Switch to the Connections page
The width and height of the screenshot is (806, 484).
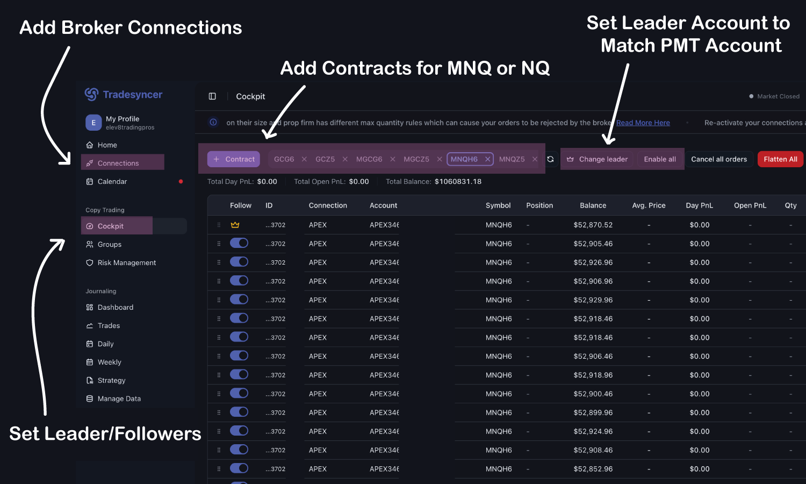(x=118, y=162)
